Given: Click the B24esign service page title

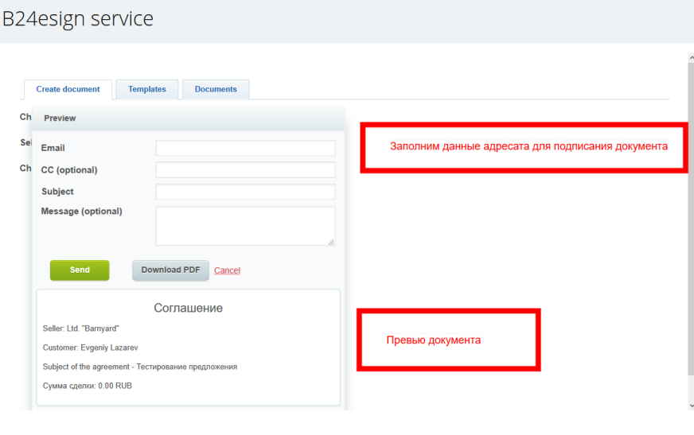Looking at the screenshot, I should pyautogui.click(x=78, y=18).
